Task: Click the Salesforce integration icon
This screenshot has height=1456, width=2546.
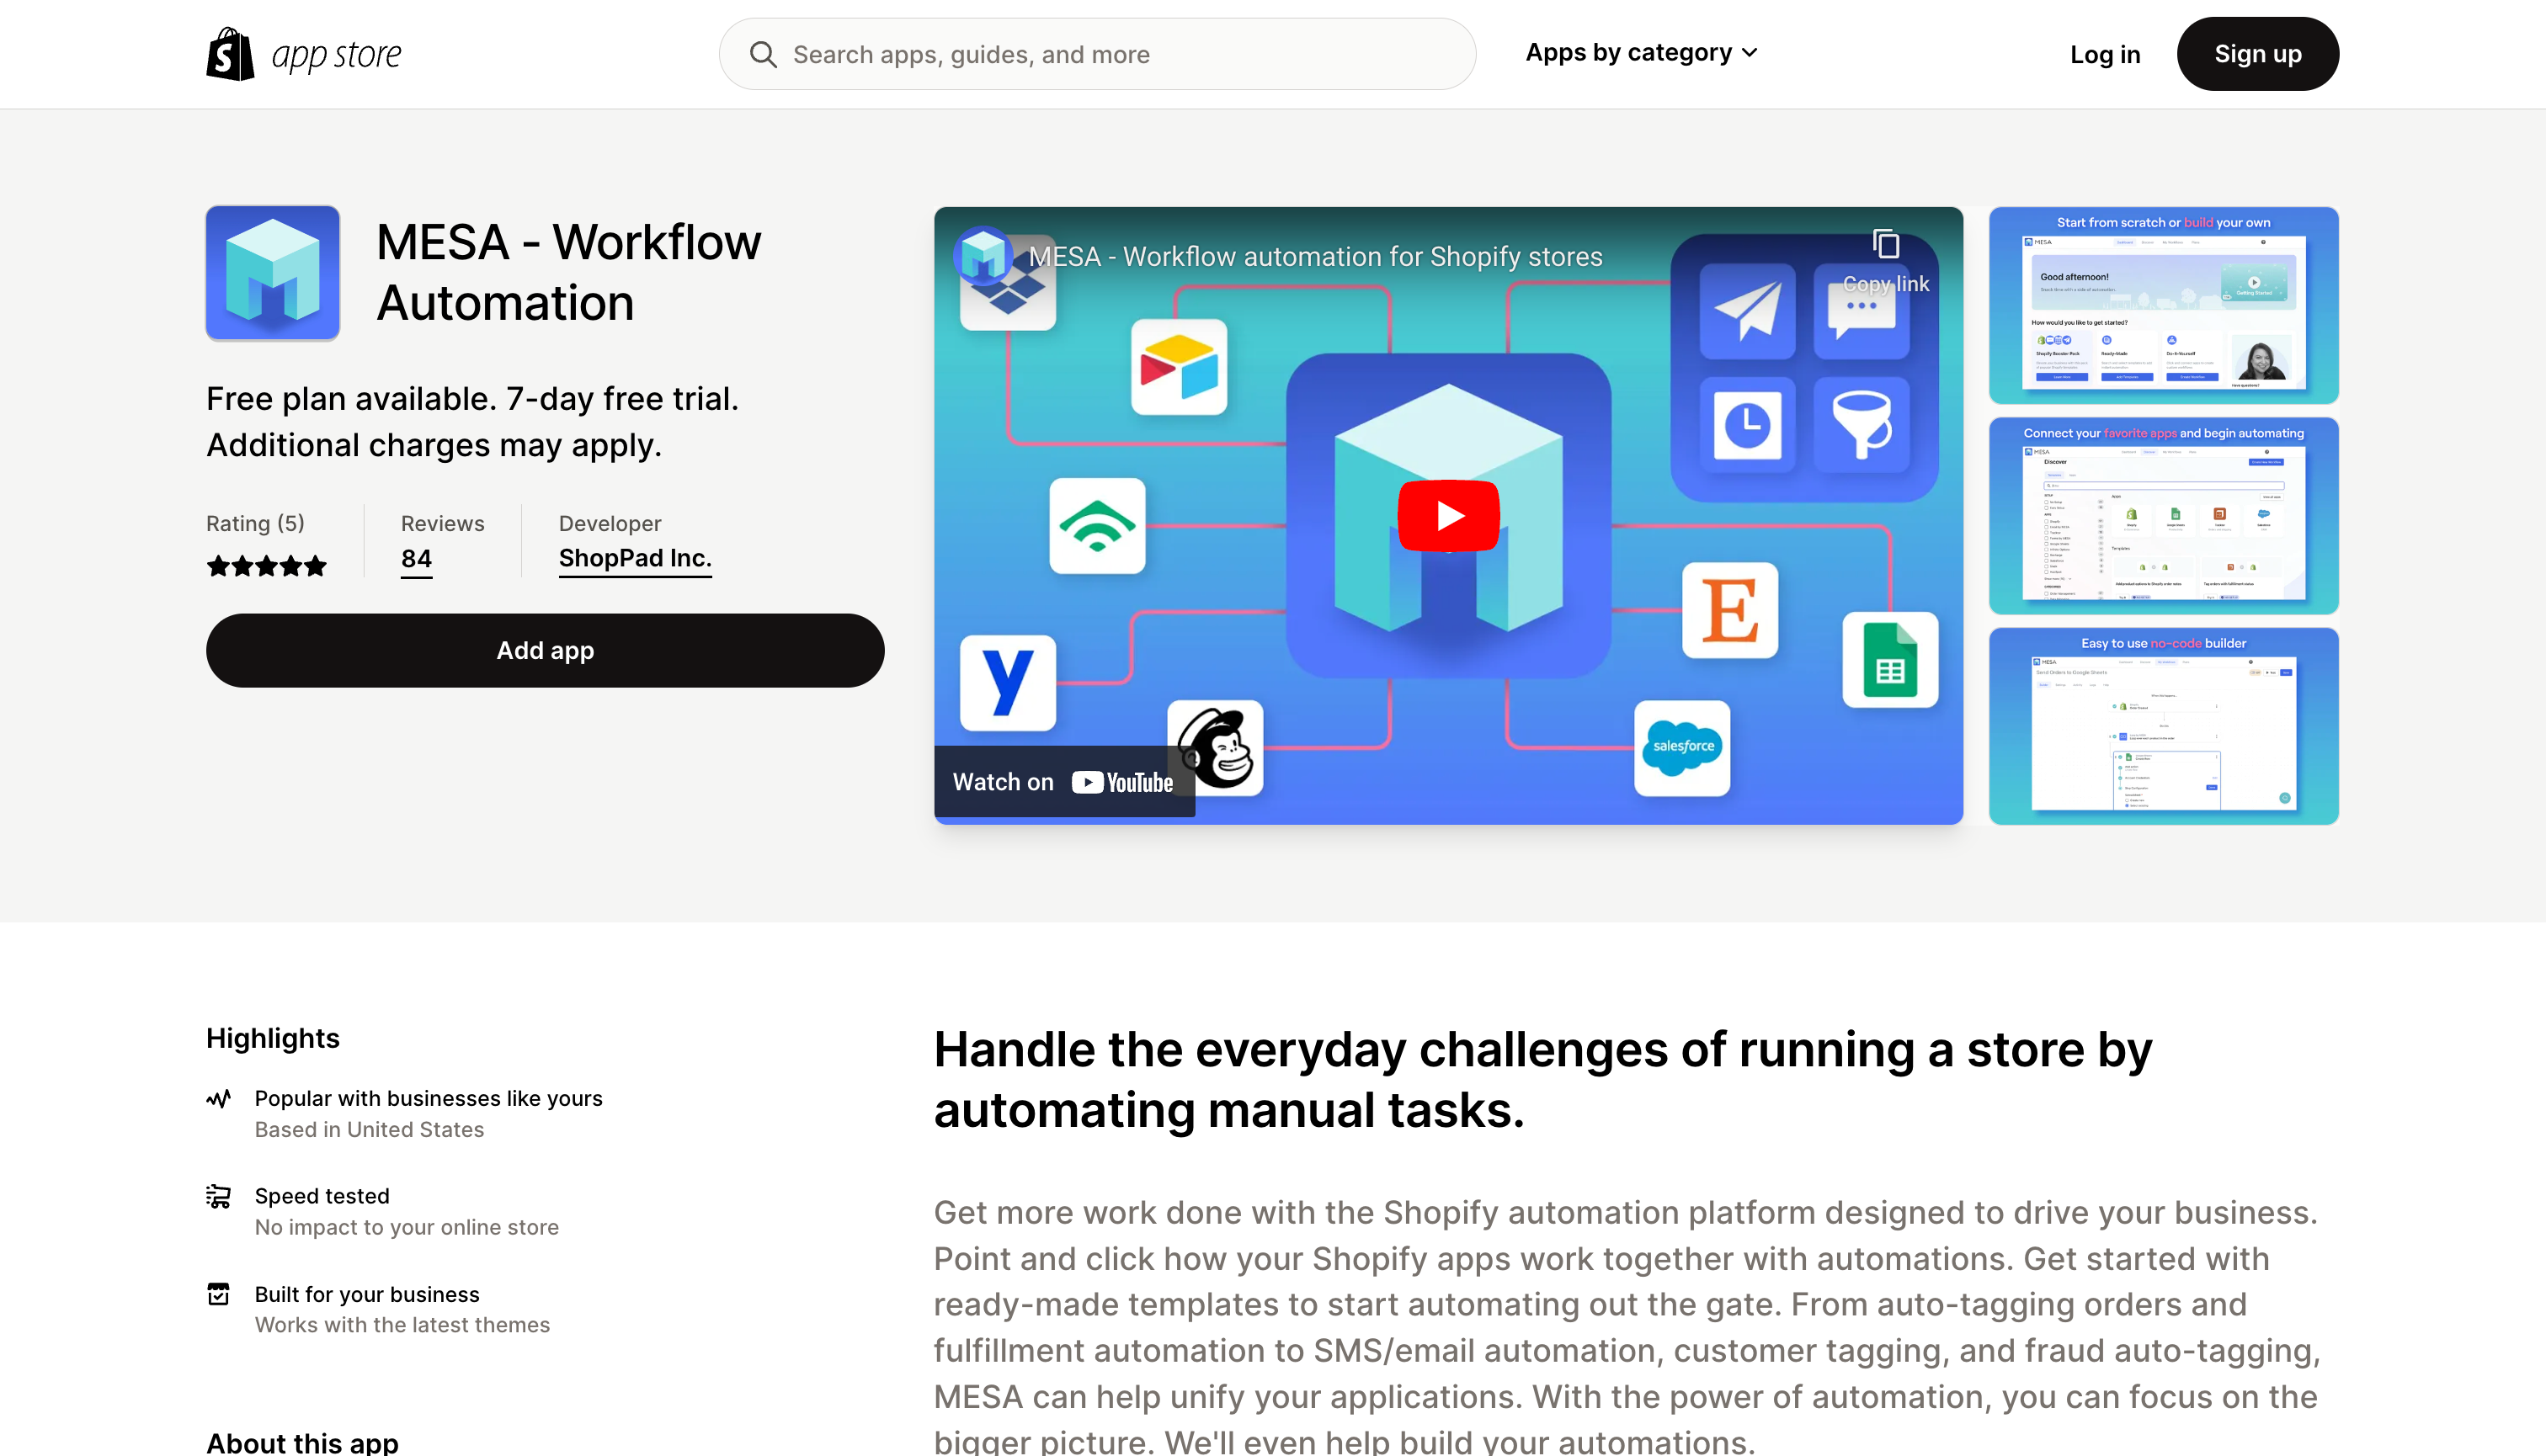Action: 1680,748
